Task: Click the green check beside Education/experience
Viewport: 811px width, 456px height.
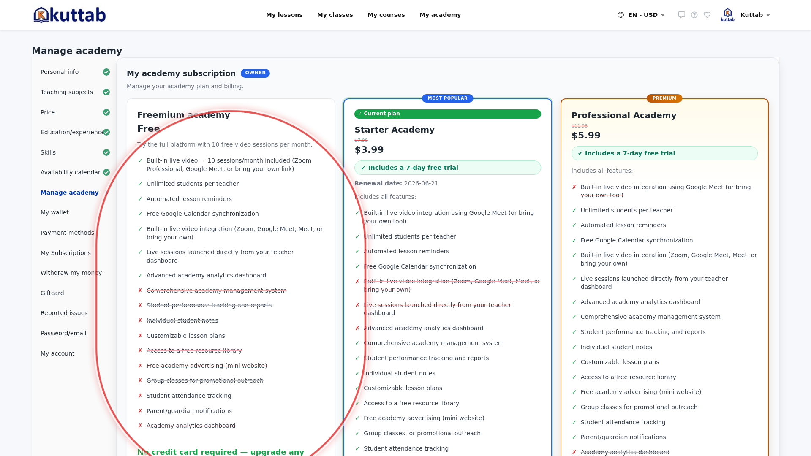Action: click(106, 132)
